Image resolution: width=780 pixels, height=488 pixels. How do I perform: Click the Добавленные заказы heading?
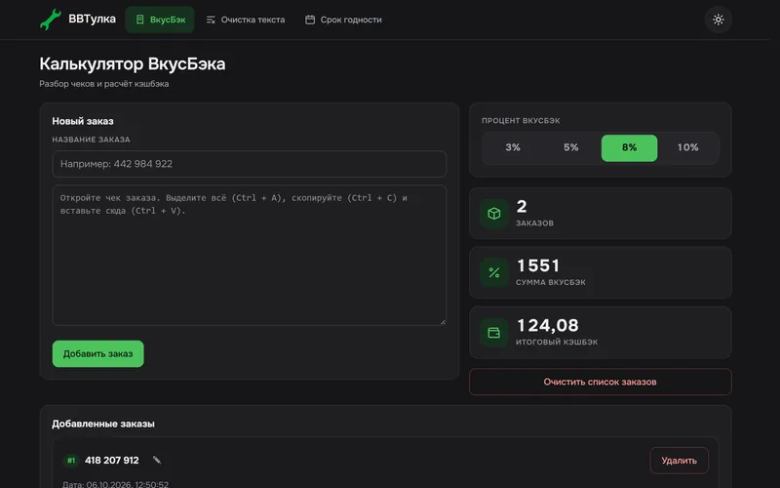point(103,424)
